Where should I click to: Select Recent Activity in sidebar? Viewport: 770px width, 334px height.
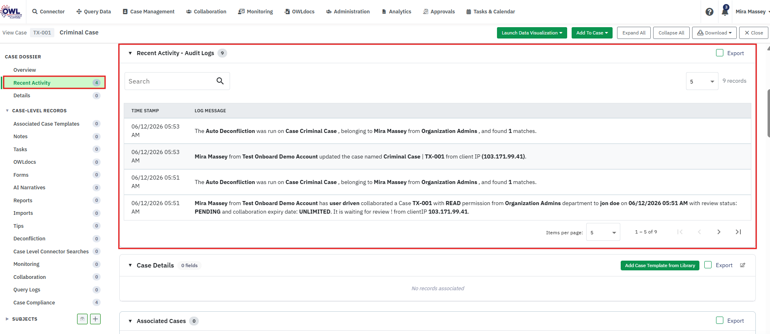54,83
